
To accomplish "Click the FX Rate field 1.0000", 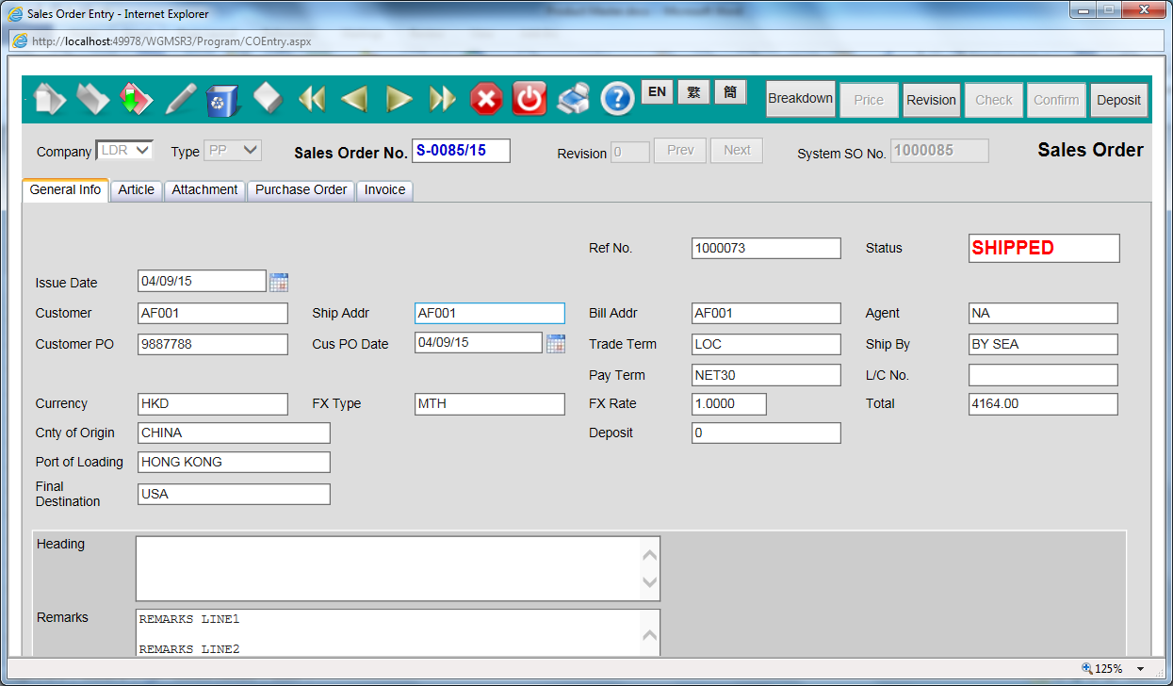I will 729,403.
